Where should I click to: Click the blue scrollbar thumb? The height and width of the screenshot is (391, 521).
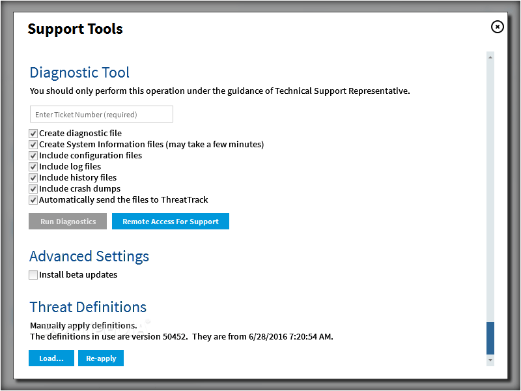[490, 338]
